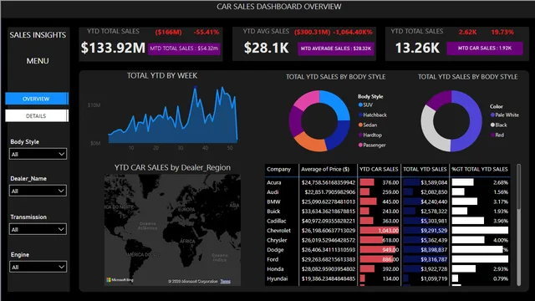Image resolution: width=535 pixels, height=301 pixels.
Task: Click the $133.92M total sales value
Action: [x=113, y=48]
